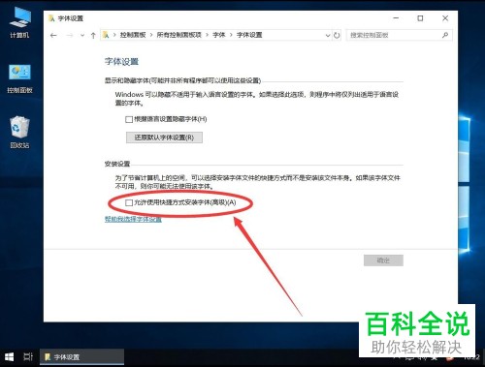The width and height of the screenshot is (485, 367).
Task: Minimize the 字体设置 window
Action: click(x=396, y=18)
